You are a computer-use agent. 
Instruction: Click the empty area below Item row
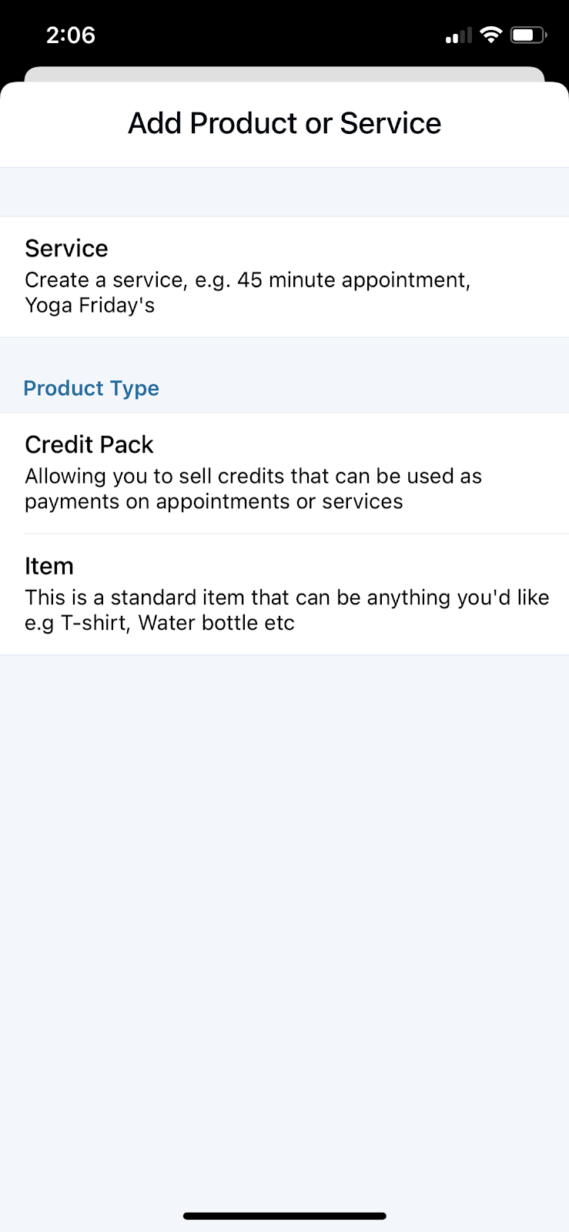[284, 924]
